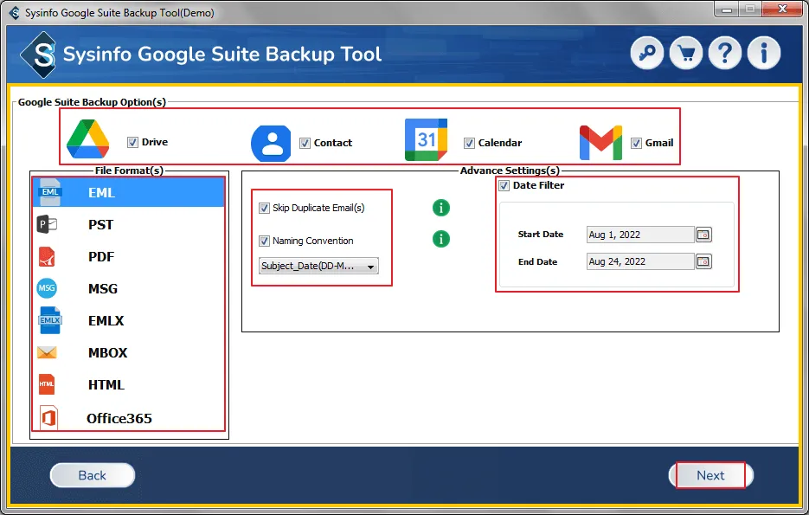Open the End Date calendar picker icon
809x515 pixels.
coord(703,261)
